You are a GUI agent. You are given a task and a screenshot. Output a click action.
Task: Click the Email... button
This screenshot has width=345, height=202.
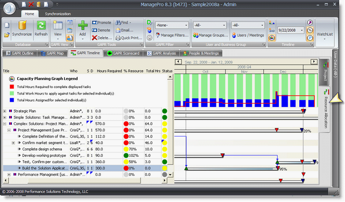pyautogui.click(x=124, y=30)
